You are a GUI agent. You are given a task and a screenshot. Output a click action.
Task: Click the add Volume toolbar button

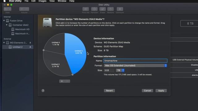(22, 9)
